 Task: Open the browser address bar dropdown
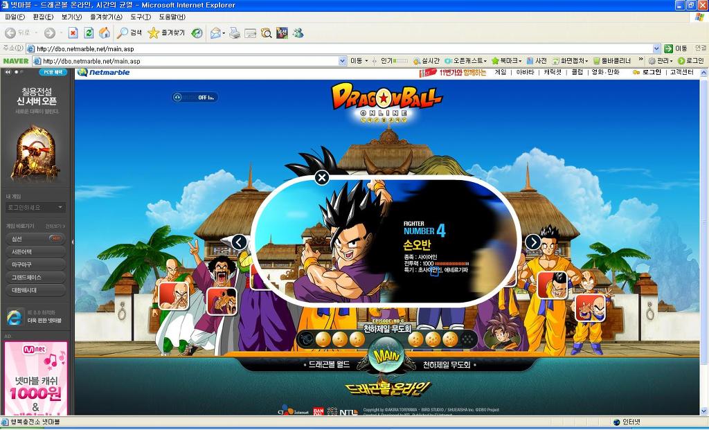pyautogui.click(x=656, y=48)
